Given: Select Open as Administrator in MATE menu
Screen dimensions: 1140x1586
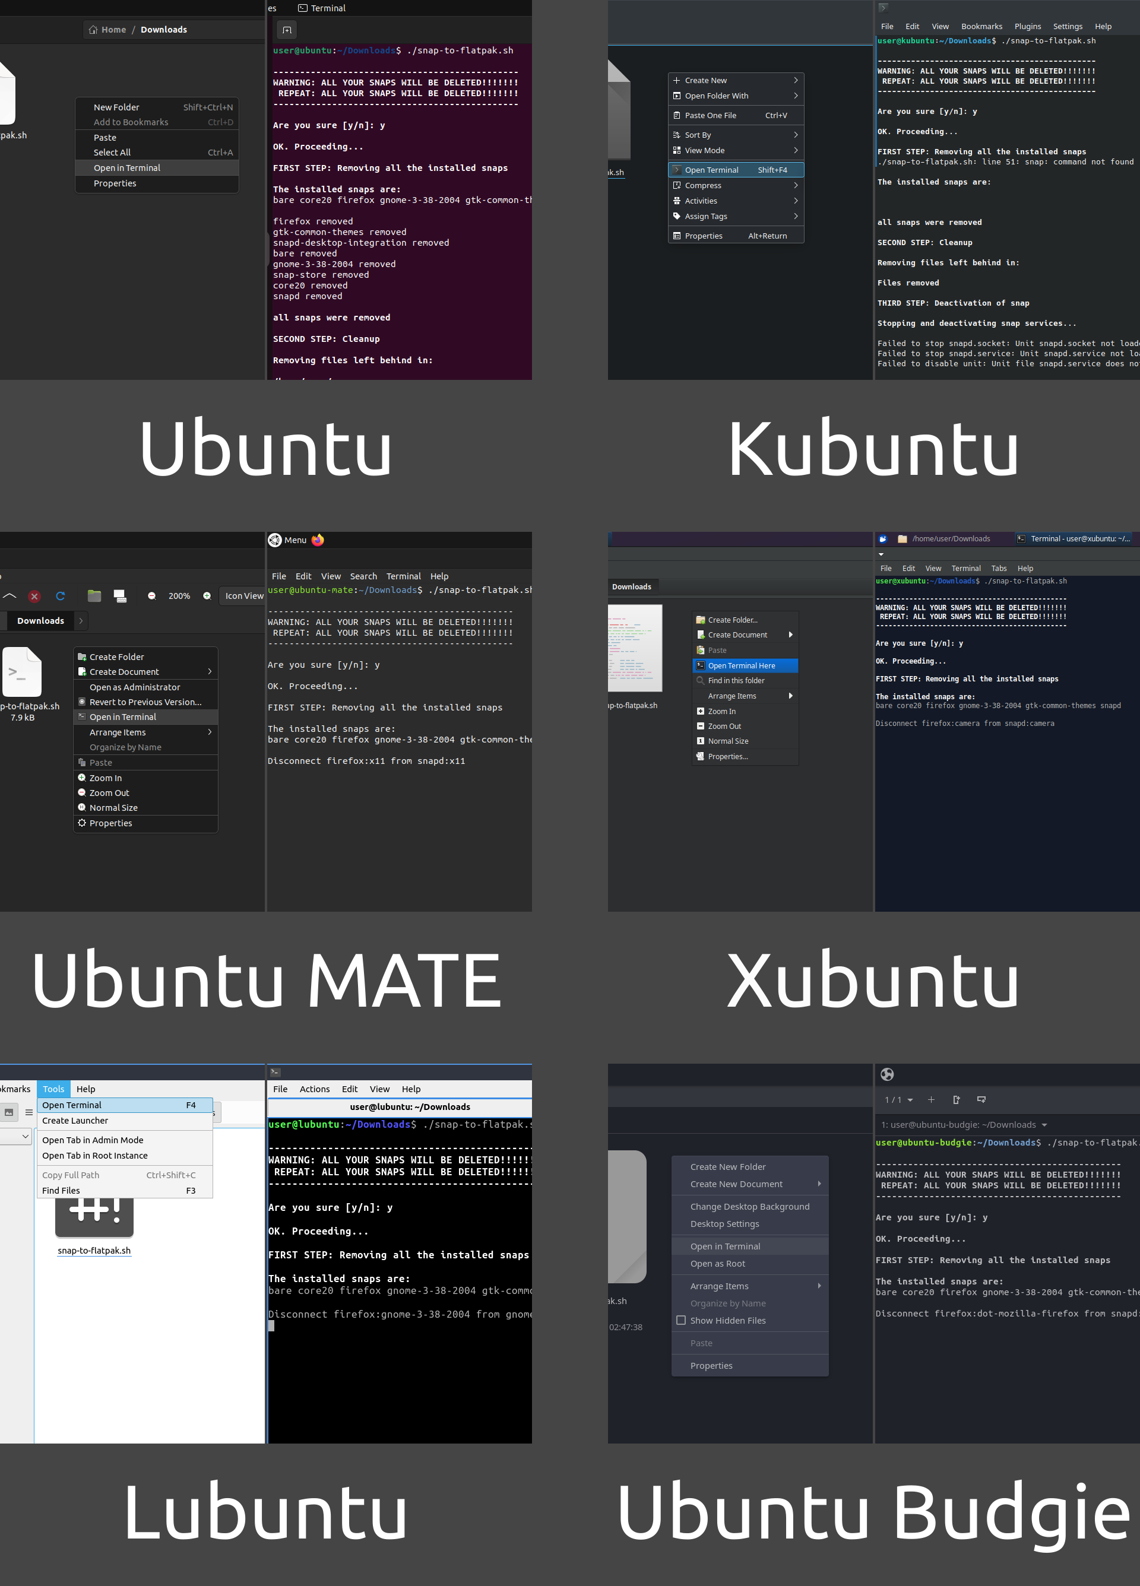Looking at the screenshot, I should pyautogui.click(x=145, y=687).
